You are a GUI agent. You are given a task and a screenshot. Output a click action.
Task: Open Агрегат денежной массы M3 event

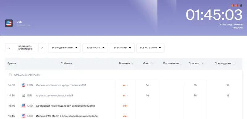55,95
